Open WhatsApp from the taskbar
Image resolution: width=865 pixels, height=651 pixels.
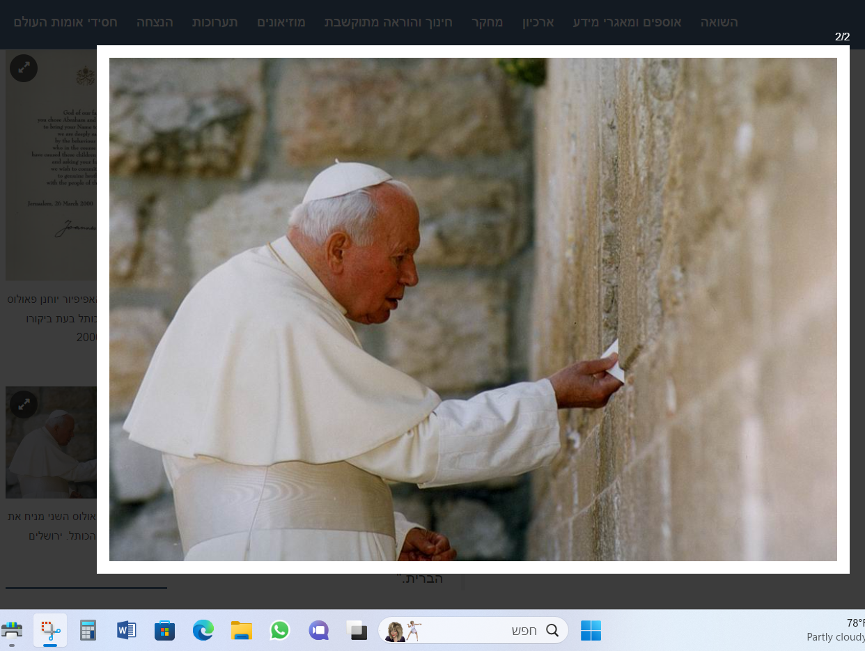[280, 630]
